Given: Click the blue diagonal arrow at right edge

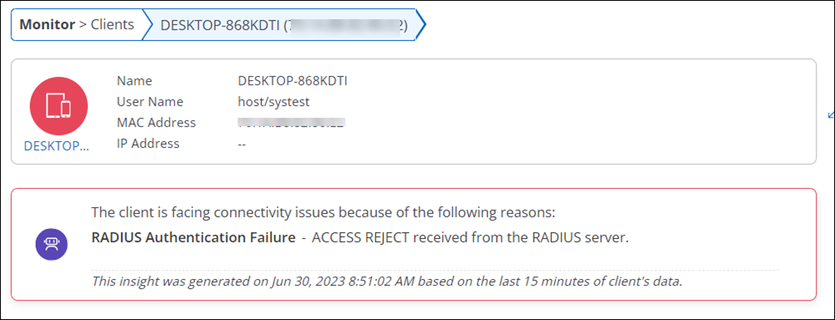Looking at the screenshot, I should (x=831, y=114).
